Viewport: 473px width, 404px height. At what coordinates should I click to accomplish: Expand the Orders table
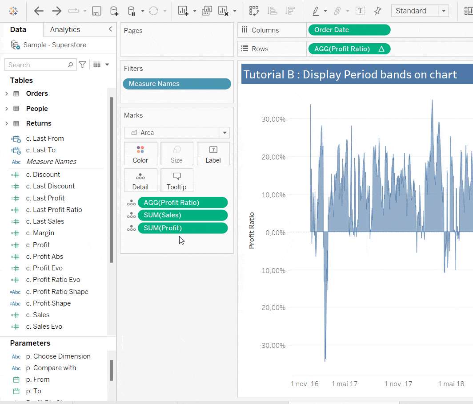click(x=6, y=94)
